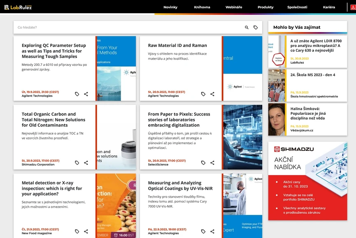The height and width of the screenshot is (238, 356).
Task: Open 'Total Organic Carbon and Total Nitrogen' title
Action: pyautogui.click(x=54, y=120)
